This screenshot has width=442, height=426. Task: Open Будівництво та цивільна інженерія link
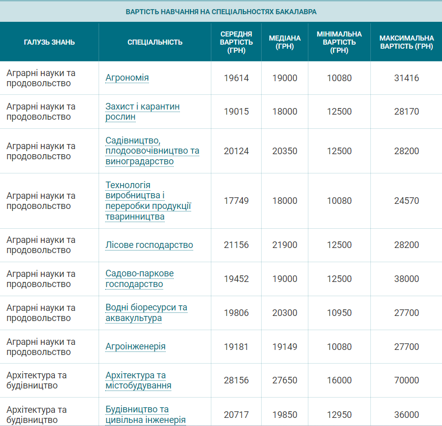pyautogui.click(x=145, y=414)
